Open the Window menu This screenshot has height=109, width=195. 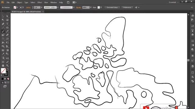(54, 2)
